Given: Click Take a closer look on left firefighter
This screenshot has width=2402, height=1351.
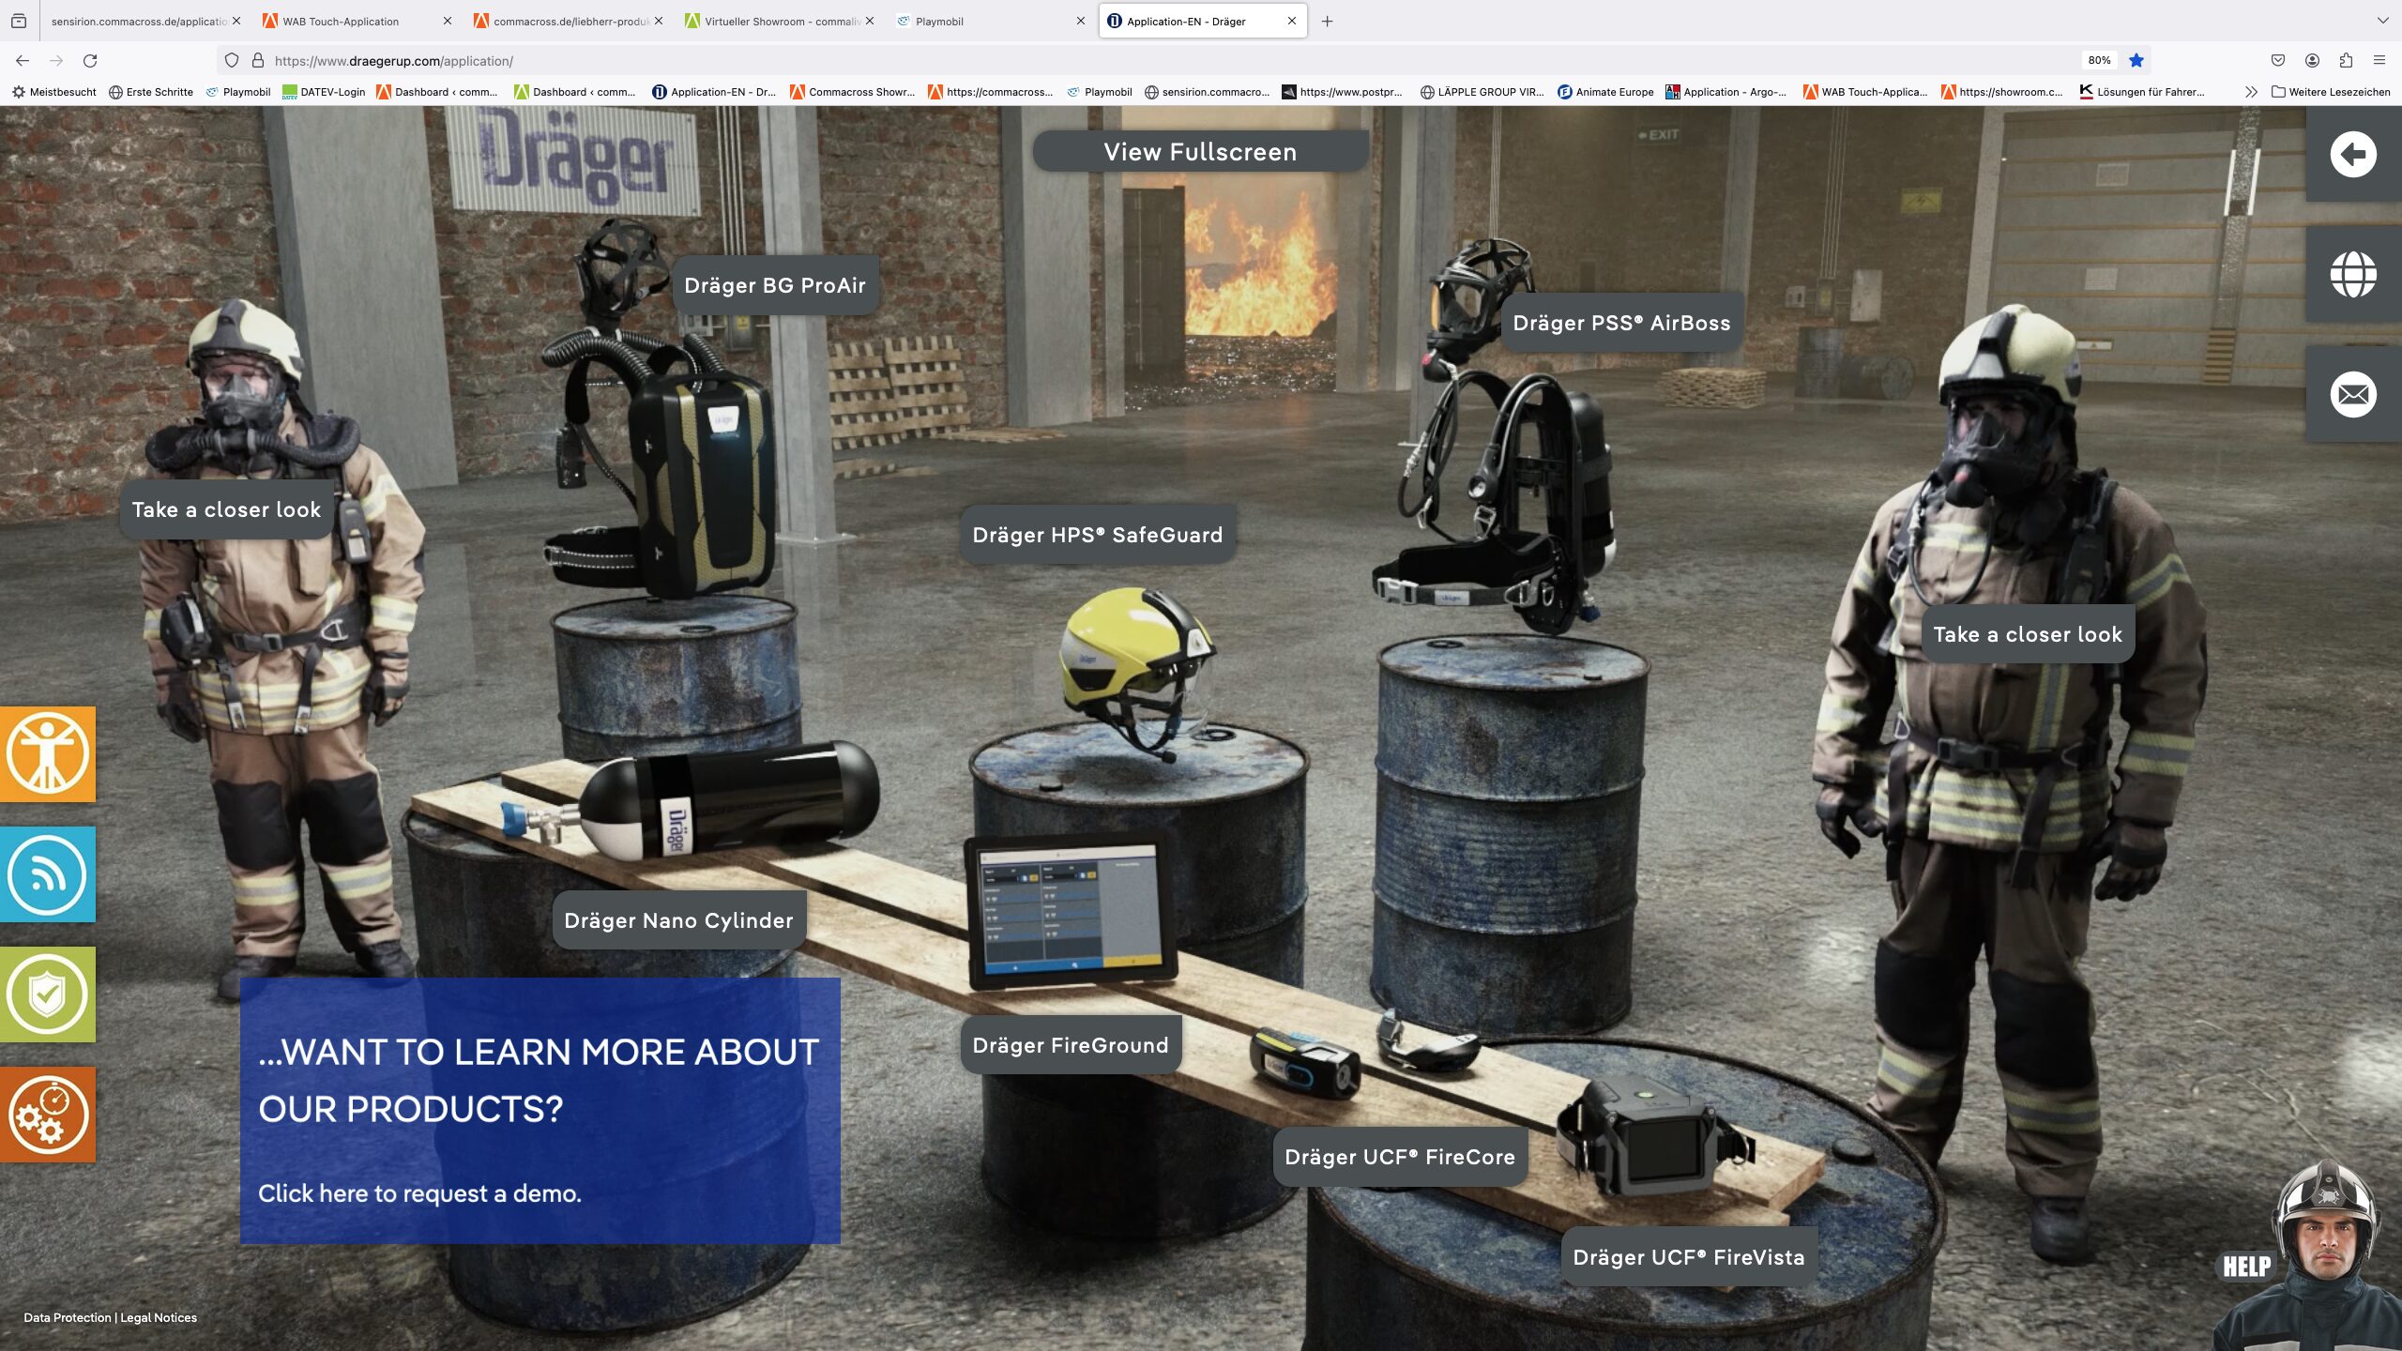Looking at the screenshot, I should click(x=226, y=509).
